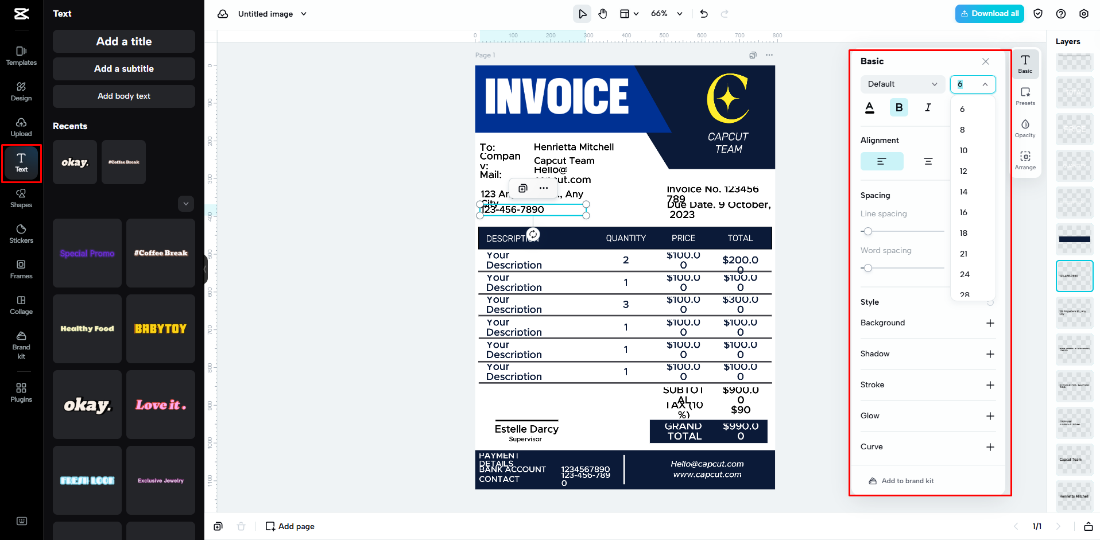Choose font size 12 from the list
The image size is (1100, 540).
pyautogui.click(x=963, y=171)
